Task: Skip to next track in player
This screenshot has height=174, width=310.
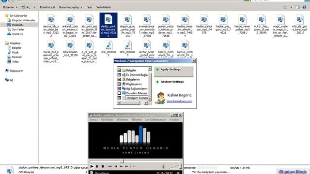Action: coord(127,166)
